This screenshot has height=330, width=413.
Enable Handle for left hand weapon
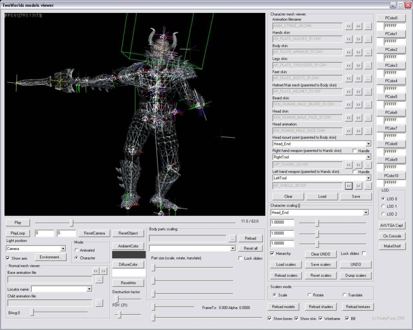pyautogui.click(x=355, y=172)
